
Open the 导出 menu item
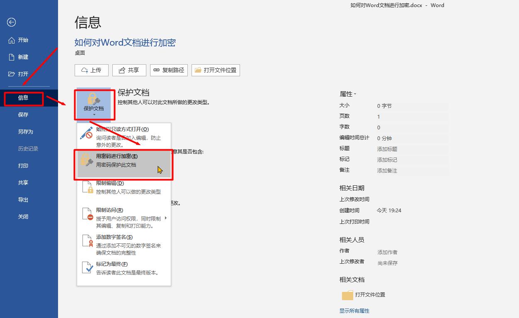pos(23,199)
